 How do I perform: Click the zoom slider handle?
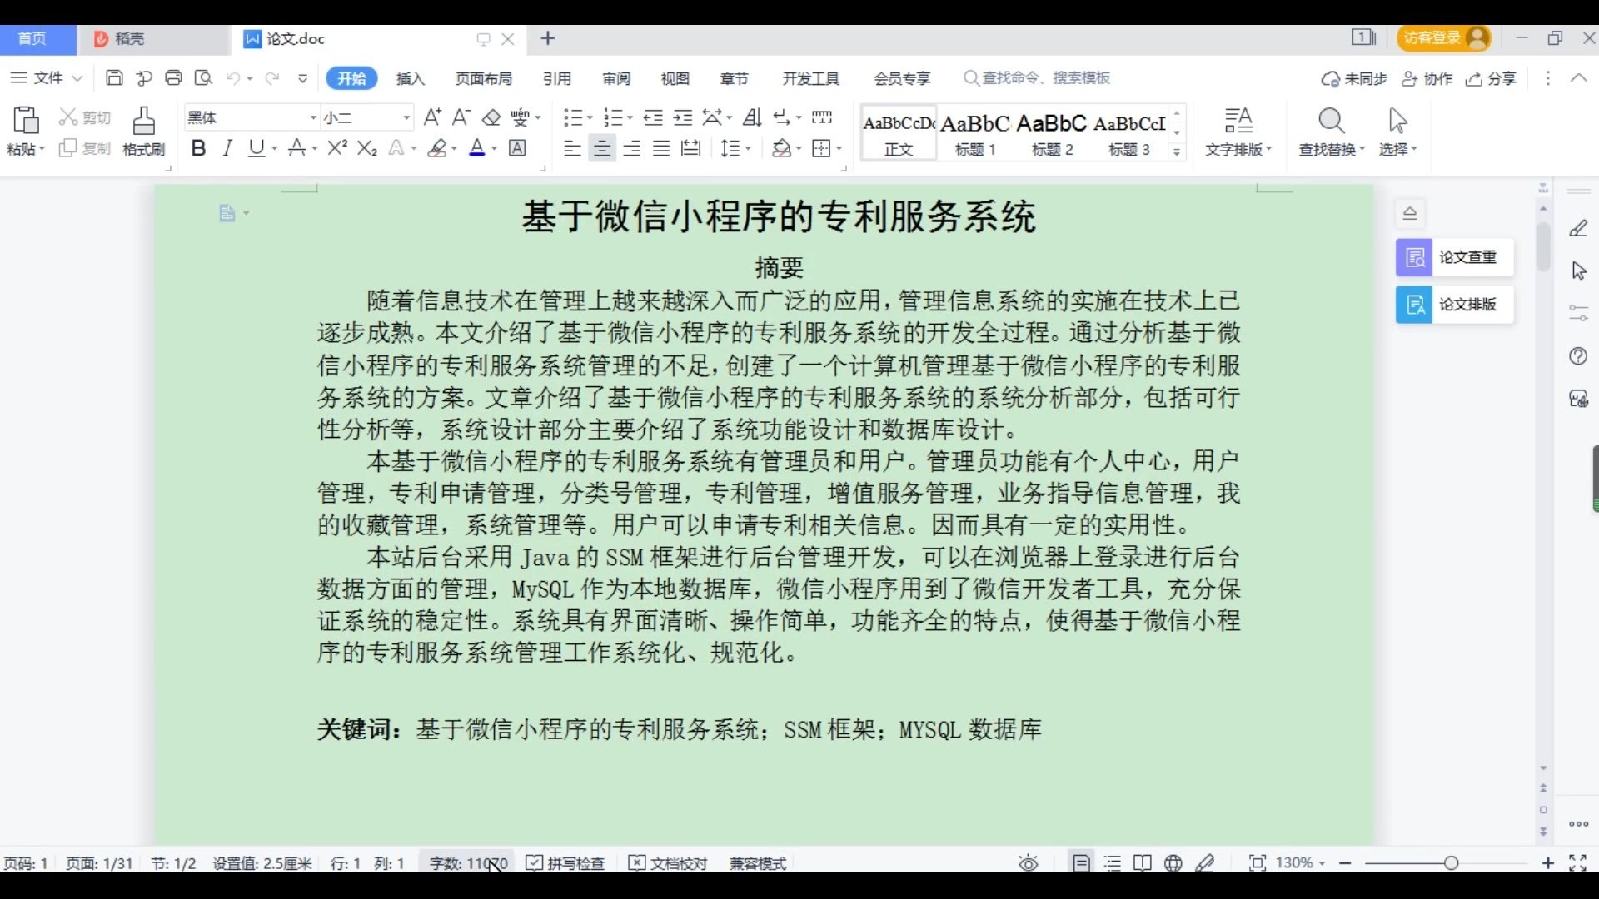pos(1452,863)
